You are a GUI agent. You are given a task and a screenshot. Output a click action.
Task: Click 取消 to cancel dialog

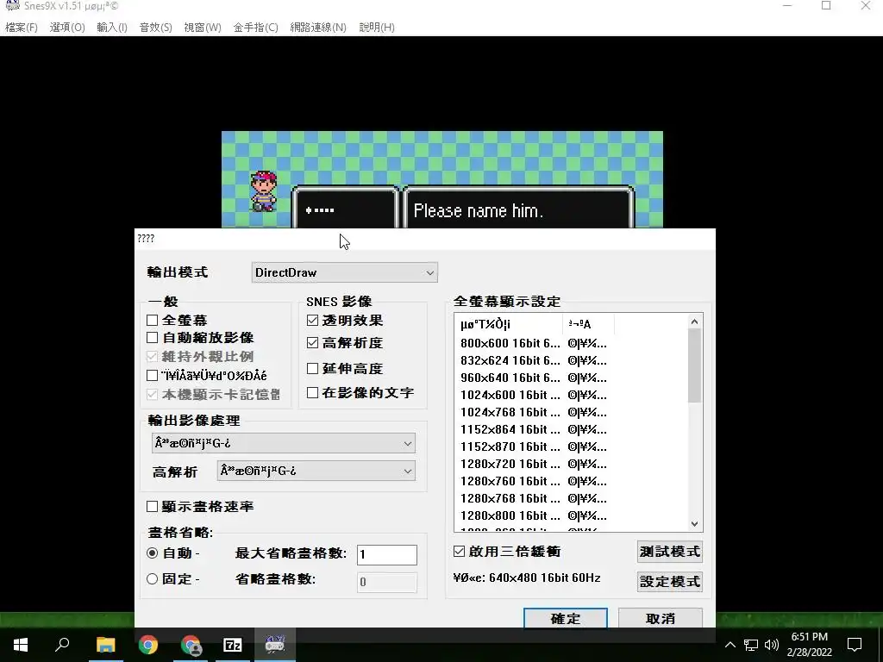(660, 618)
